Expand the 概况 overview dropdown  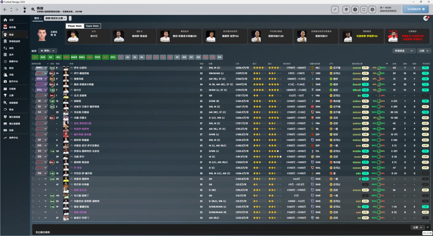38,18
